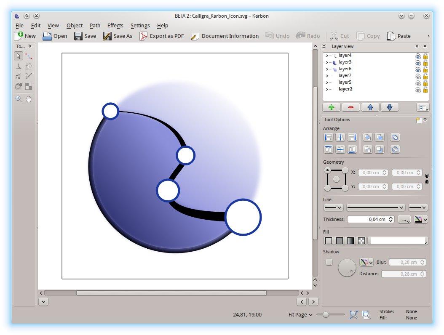Click the align bottom edges icon
The image size is (444, 335).
(x=352, y=149)
